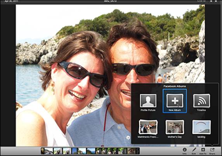Select the blue sky filmstrip thumbnail
The image size is (222, 156).
click(x=75, y=151)
